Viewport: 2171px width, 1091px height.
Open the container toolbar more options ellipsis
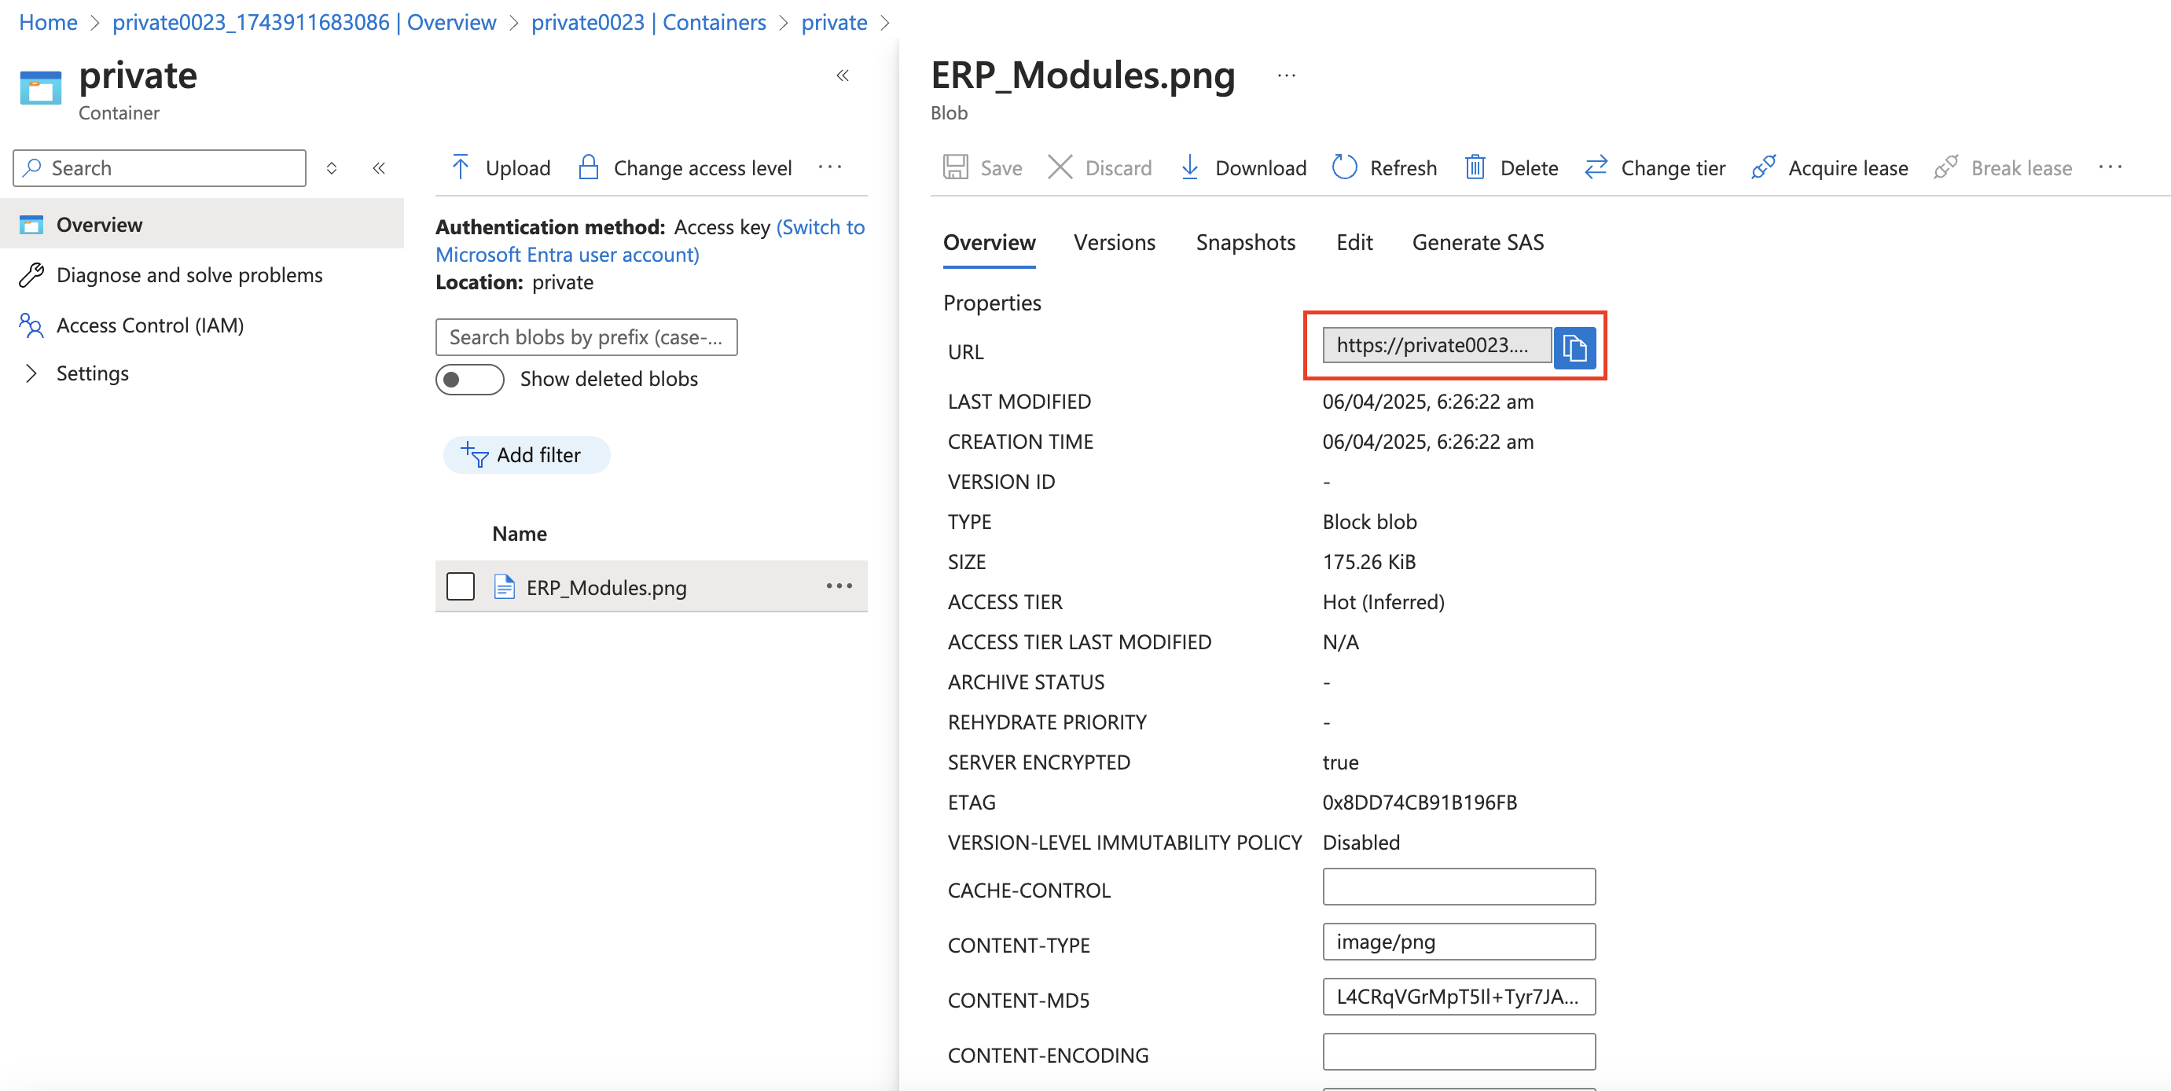(x=830, y=167)
